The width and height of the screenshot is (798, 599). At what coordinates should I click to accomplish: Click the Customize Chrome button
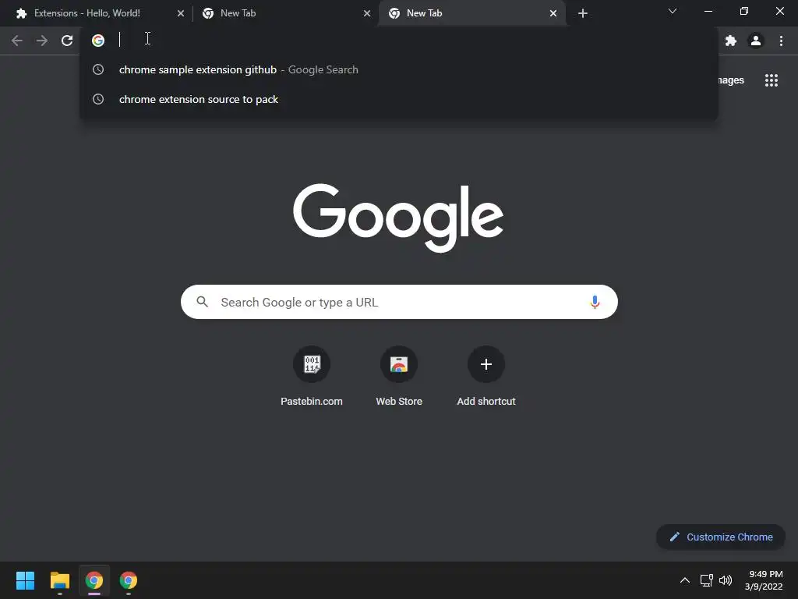coord(721,537)
